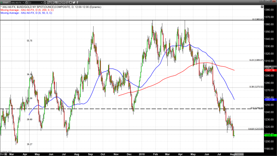Click the 0.38 (1273.52) Fibonacci level label
277x156 pixels.
(257, 87)
